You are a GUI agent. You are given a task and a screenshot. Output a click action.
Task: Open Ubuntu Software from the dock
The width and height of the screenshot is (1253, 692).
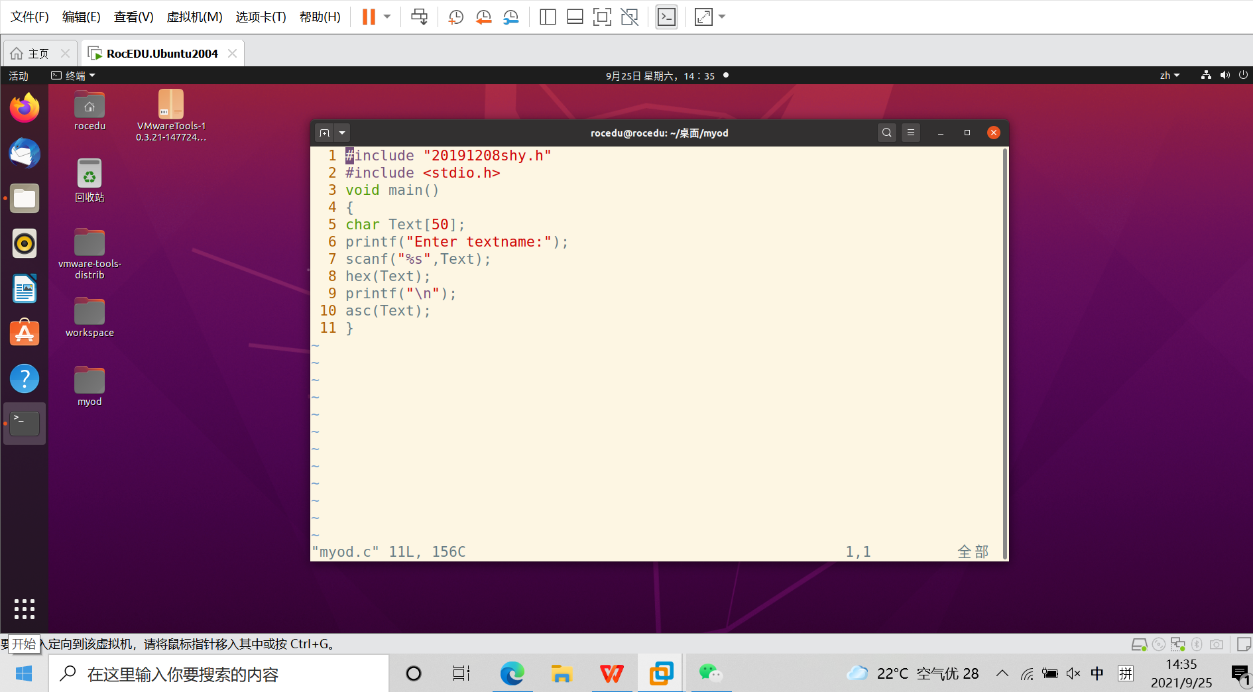(25, 333)
